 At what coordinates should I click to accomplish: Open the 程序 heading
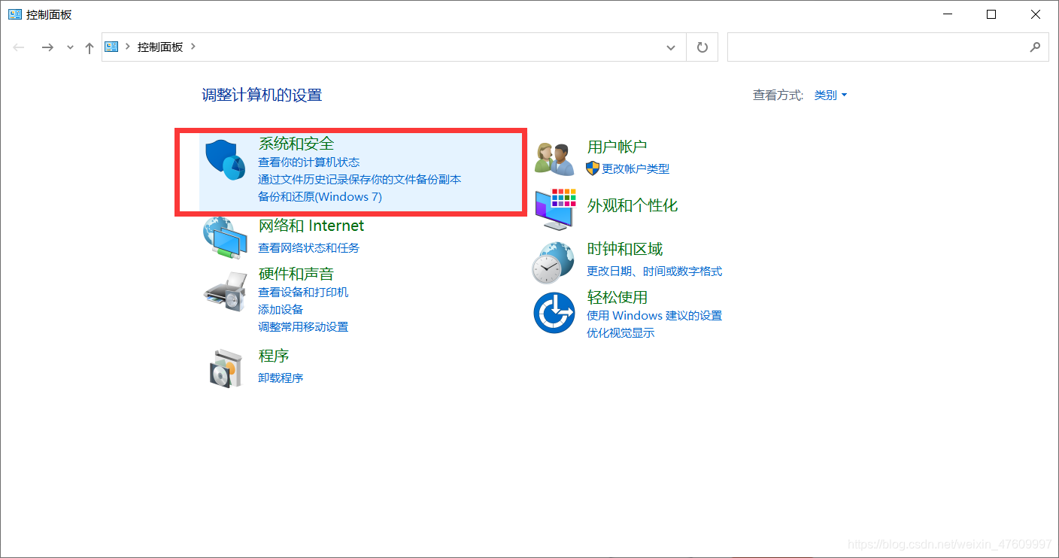(274, 356)
